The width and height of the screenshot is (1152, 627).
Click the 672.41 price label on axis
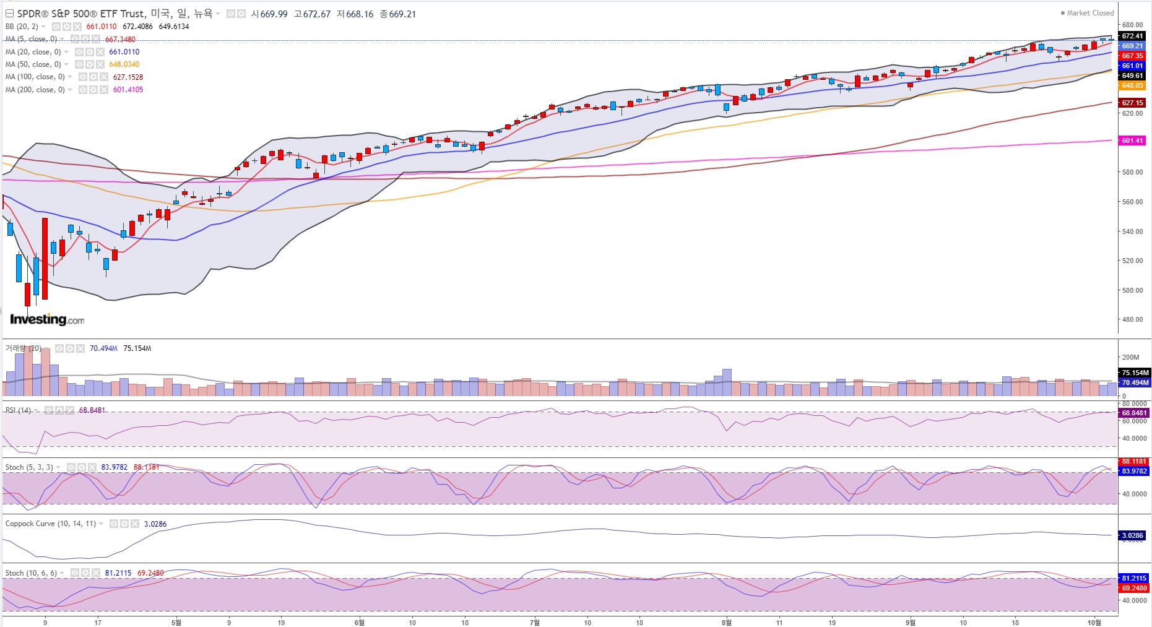[x=1133, y=36]
